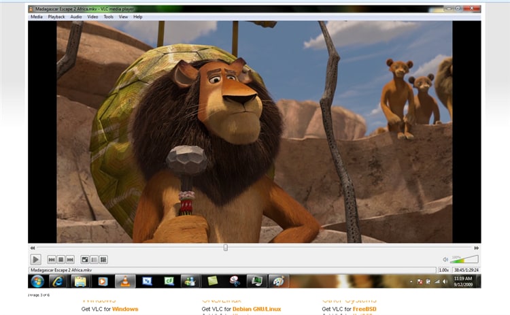Follow the Windows download link
Image resolution: width=510 pixels, height=315 pixels.
pos(125,309)
